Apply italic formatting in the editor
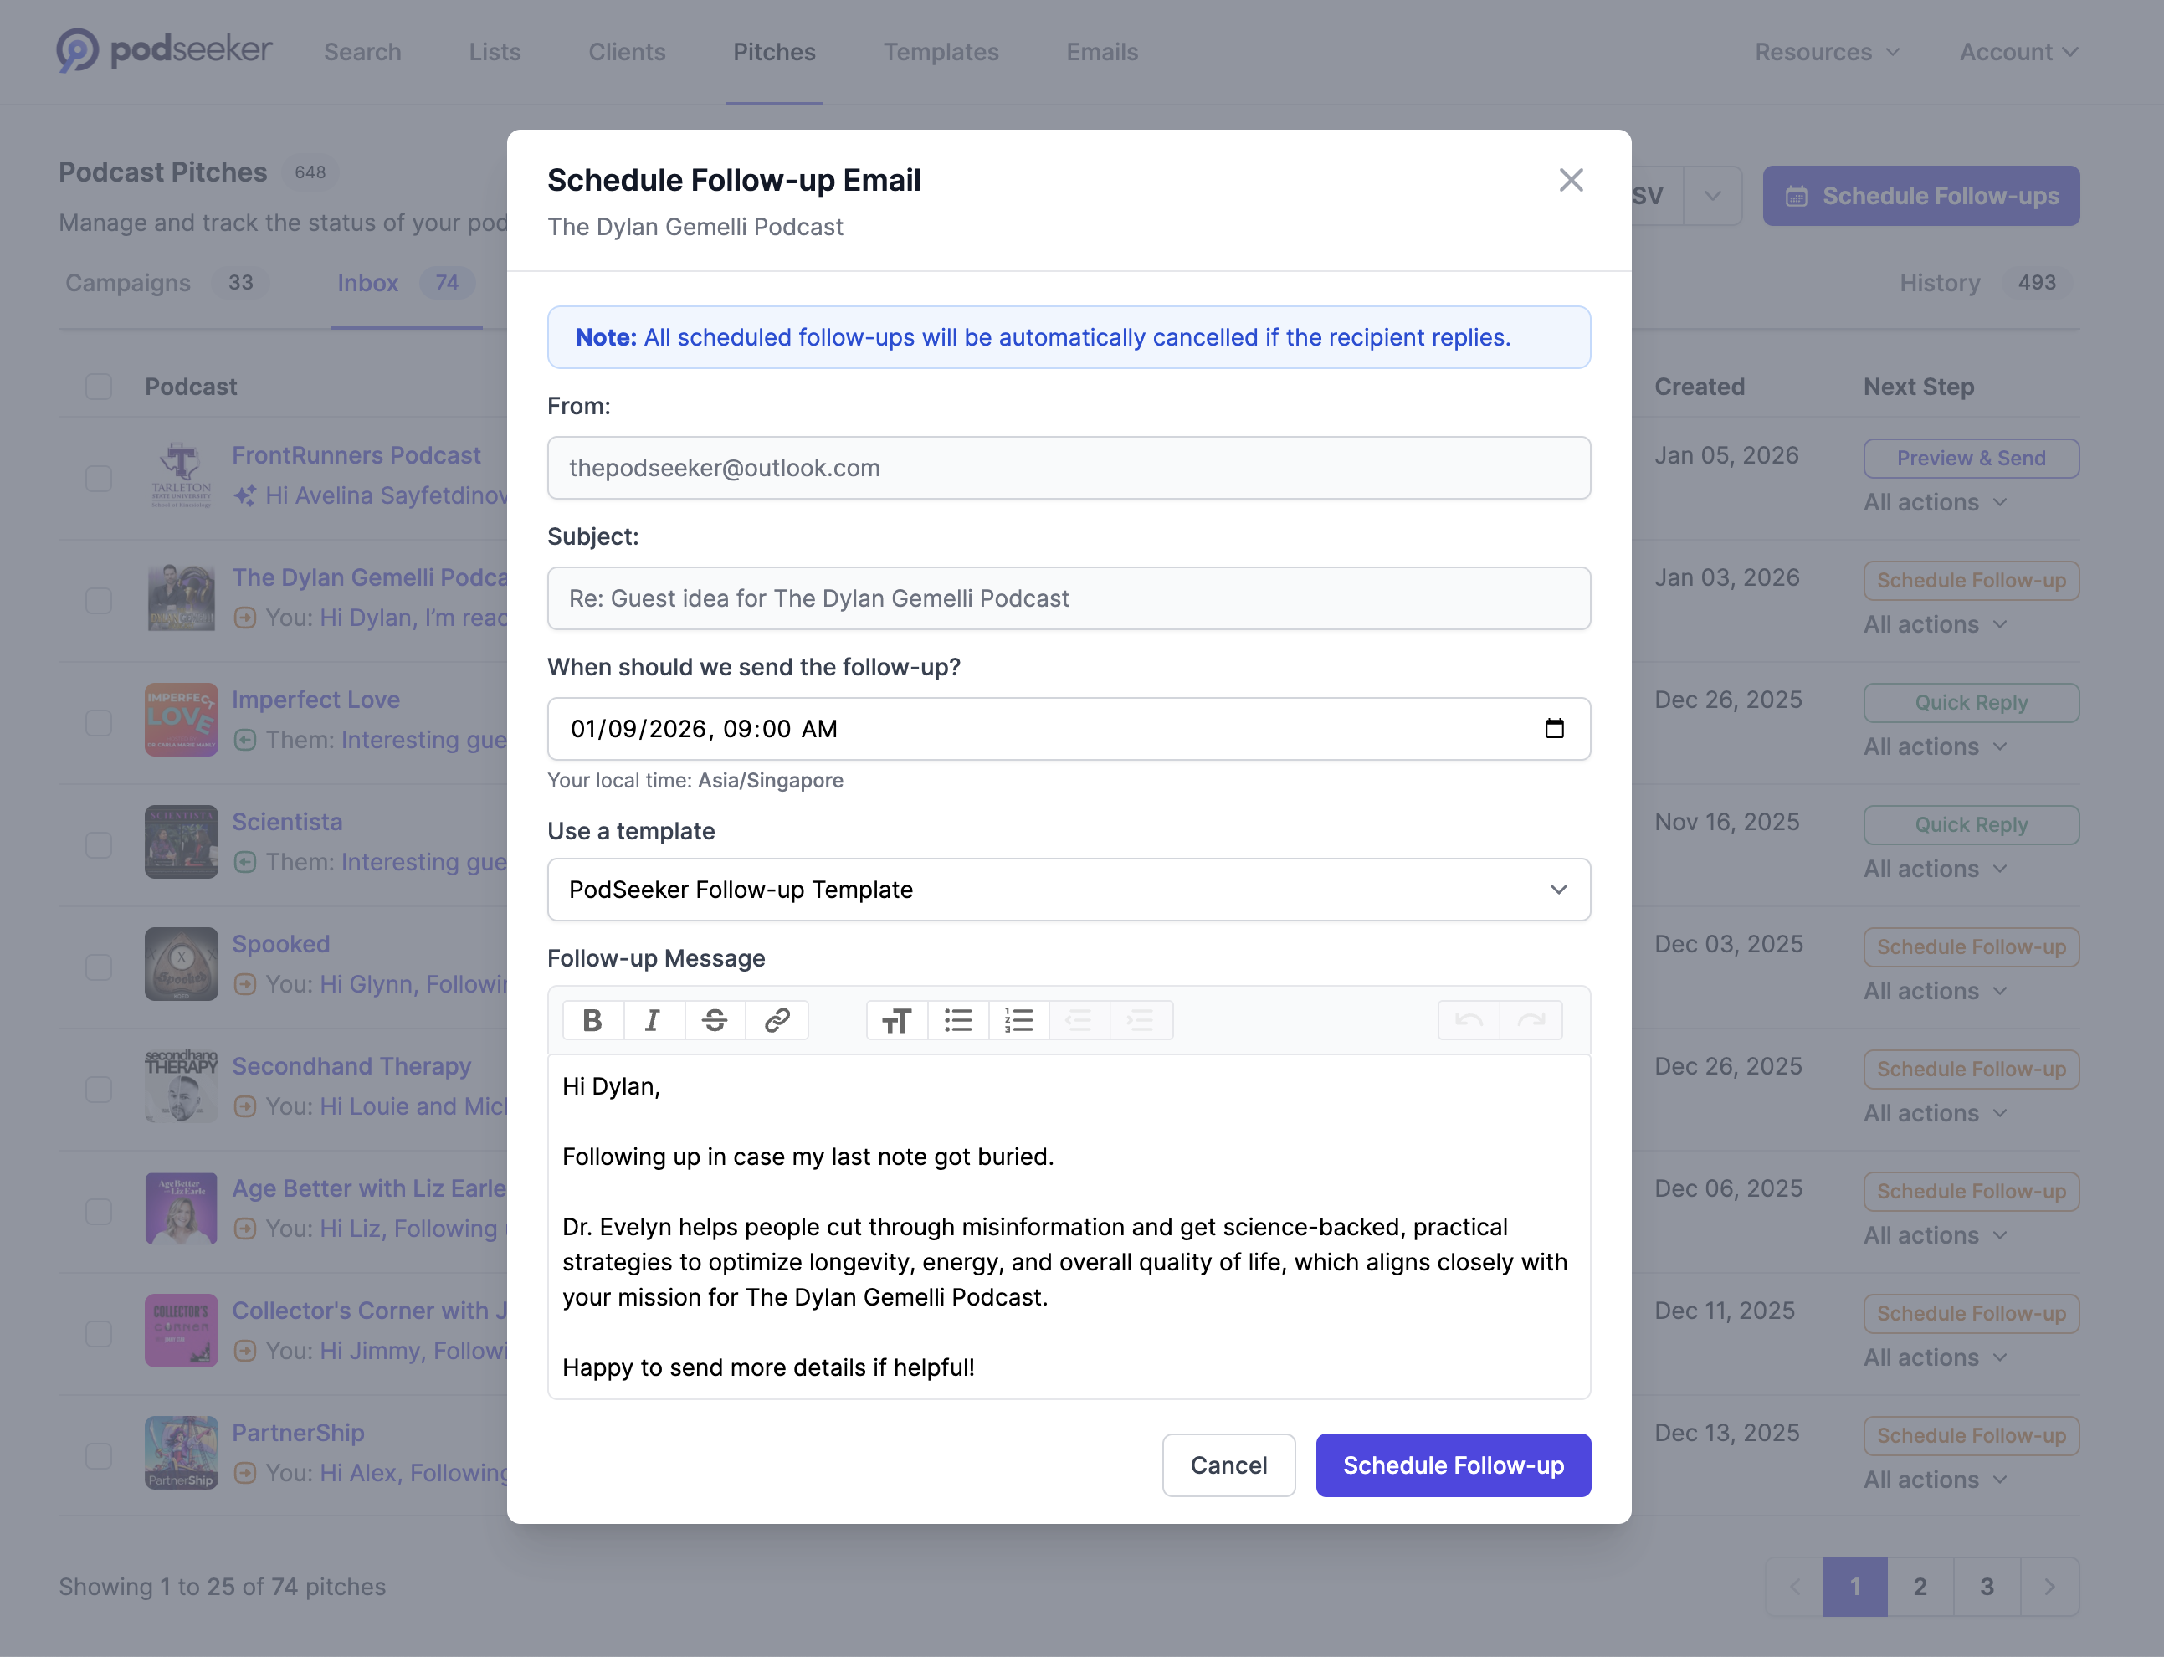Viewport: 2164px width, 1657px height. click(x=654, y=1020)
